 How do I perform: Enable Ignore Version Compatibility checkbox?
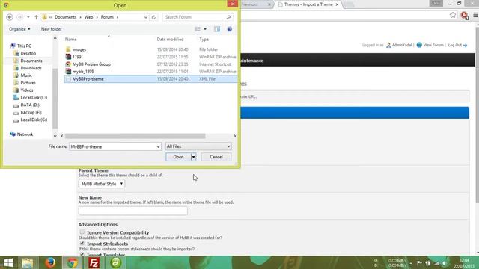coord(82,232)
